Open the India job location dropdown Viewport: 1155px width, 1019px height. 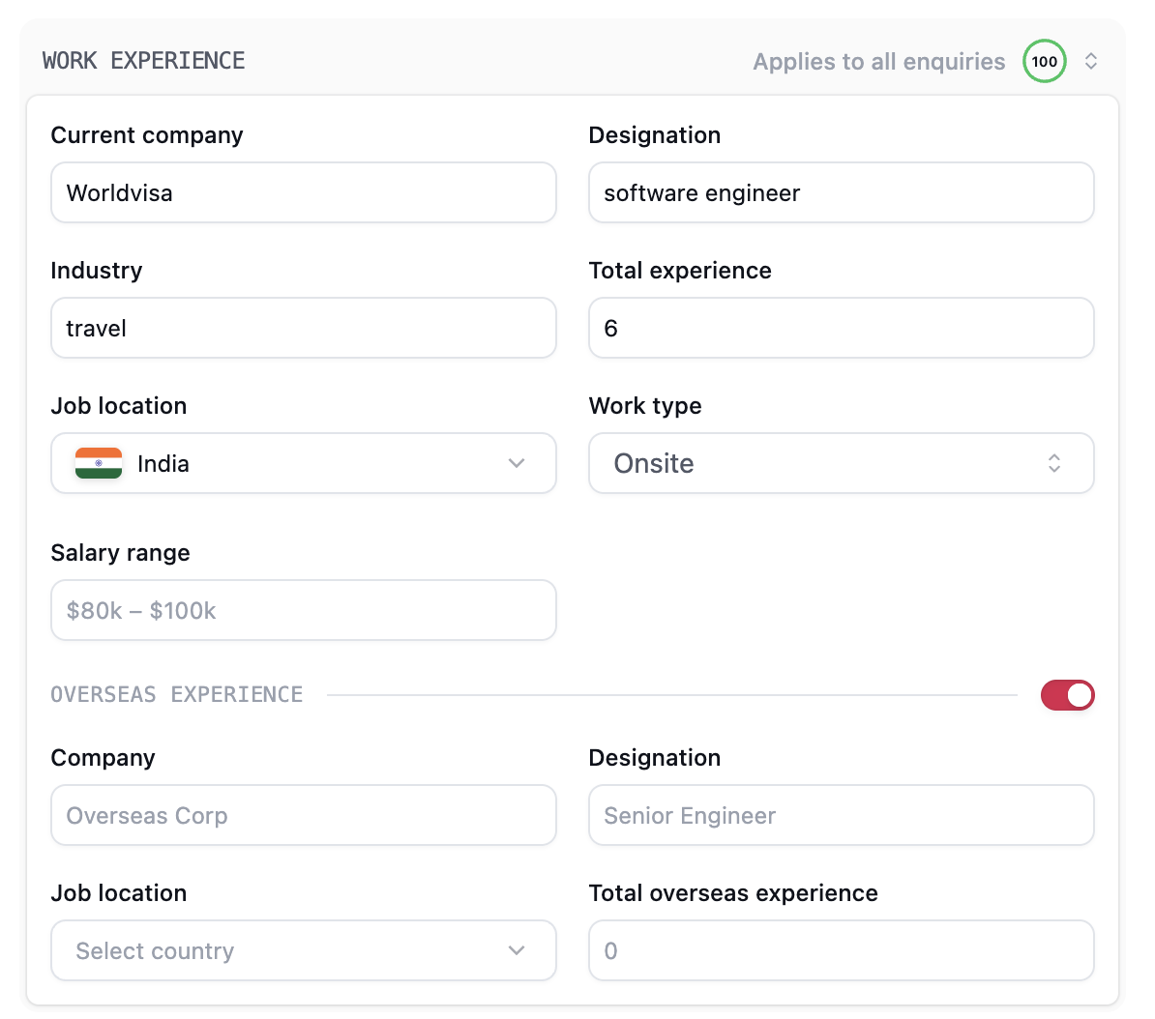[x=304, y=463]
